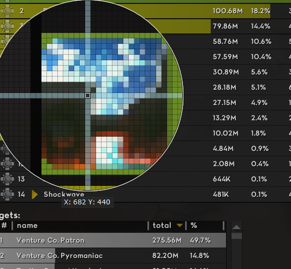Sort by the name column header
Image resolution: width=291 pixels, height=269 pixels.
coord(27,225)
